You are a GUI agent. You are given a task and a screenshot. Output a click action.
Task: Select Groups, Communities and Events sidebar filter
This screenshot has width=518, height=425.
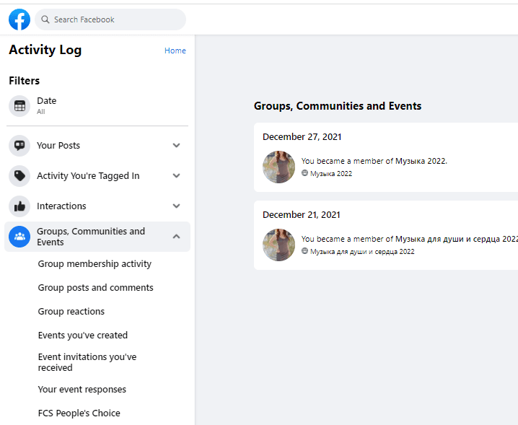(x=97, y=237)
